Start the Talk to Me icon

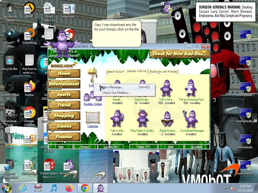coord(117,119)
